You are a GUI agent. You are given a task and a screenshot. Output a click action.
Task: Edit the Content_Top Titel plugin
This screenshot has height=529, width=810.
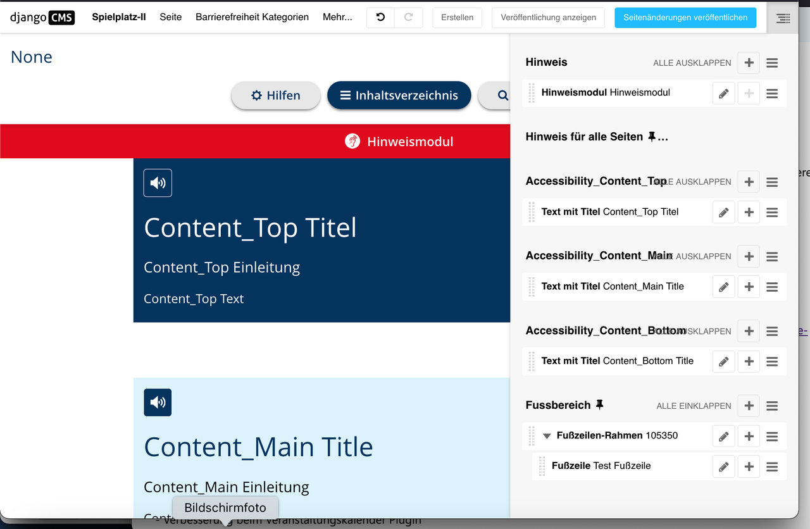[723, 212]
